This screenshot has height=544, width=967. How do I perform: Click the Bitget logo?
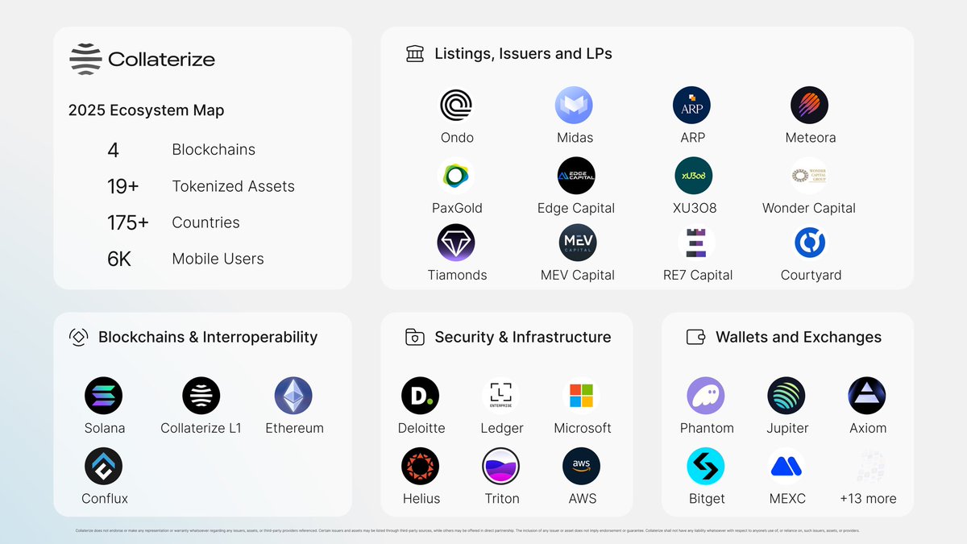pyautogui.click(x=706, y=467)
